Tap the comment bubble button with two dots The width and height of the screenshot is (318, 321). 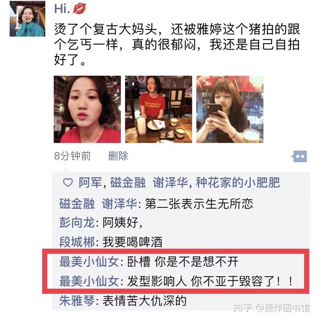click(x=299, y=156)
